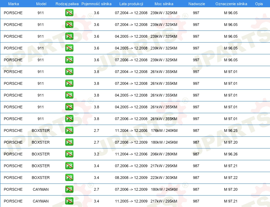
Task: Click CAYMAN model in the 3.4 row
Action: (x=41, y=201)
